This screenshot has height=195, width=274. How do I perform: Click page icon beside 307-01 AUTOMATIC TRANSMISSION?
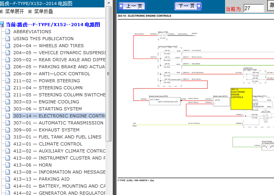8,123
